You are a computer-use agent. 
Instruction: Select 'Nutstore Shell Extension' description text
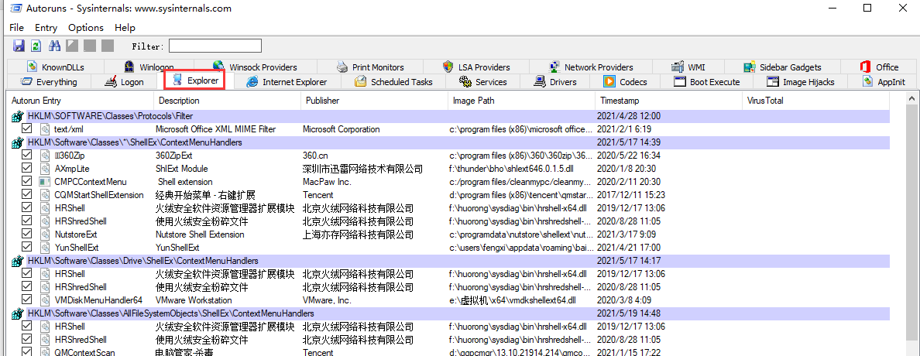pos(200,234)
